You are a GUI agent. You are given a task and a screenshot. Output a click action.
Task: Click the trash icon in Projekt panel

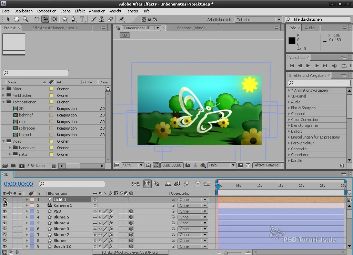(x=53, y=166)
